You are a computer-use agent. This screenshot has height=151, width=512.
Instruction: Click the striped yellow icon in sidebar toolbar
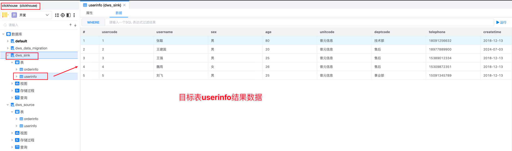tap(5, 15)
